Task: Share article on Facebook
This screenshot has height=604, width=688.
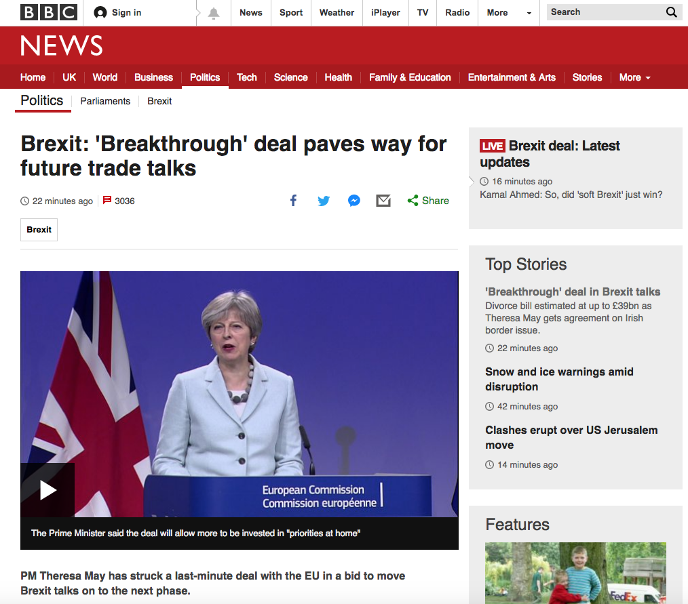Action: tap(294, 201)
